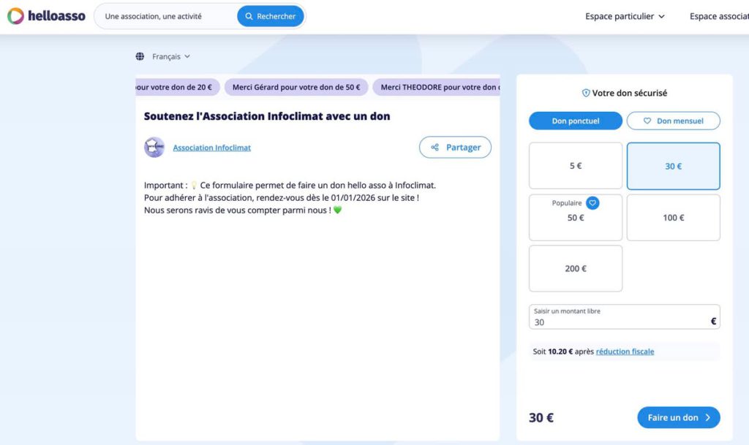Choose the 30 € donation amount
This screenshot has width=749, height=445.
pos(673,166)
